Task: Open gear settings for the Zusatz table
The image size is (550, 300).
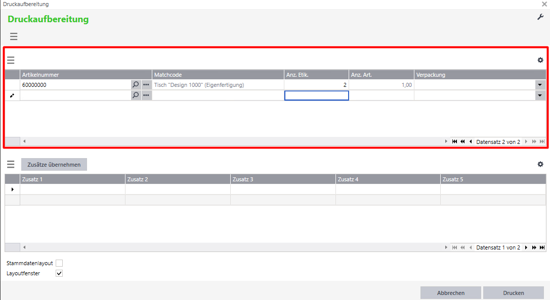Action: [x=540, y=164]
